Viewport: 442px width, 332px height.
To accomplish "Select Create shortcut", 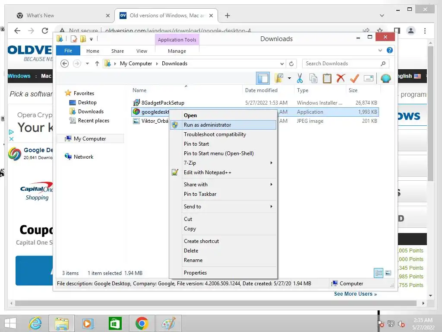I will point(223,241).
